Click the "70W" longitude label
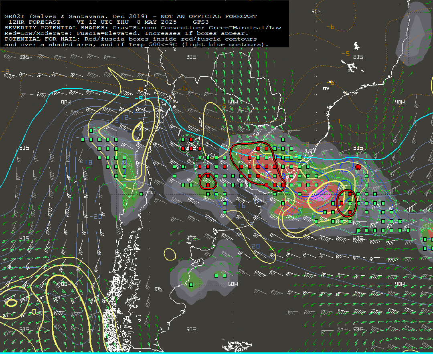Viewport: 433px width, 354px height. (150, 193)
